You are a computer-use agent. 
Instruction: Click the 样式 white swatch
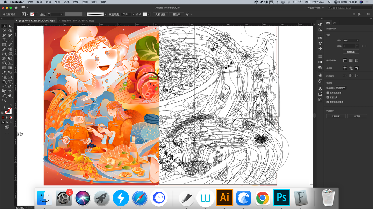coord(145,14)
